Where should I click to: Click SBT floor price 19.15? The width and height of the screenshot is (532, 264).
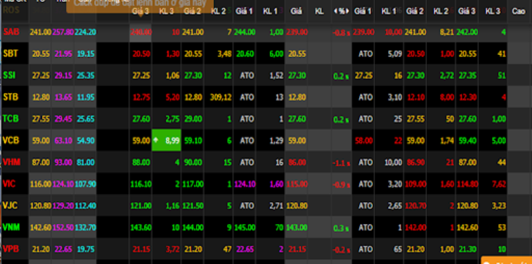pos(86,54)
